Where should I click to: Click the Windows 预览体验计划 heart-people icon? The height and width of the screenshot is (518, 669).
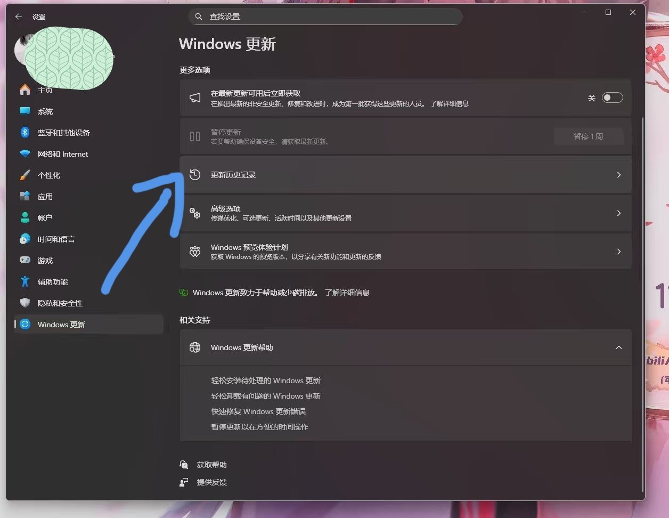click(x=195, y=252)
